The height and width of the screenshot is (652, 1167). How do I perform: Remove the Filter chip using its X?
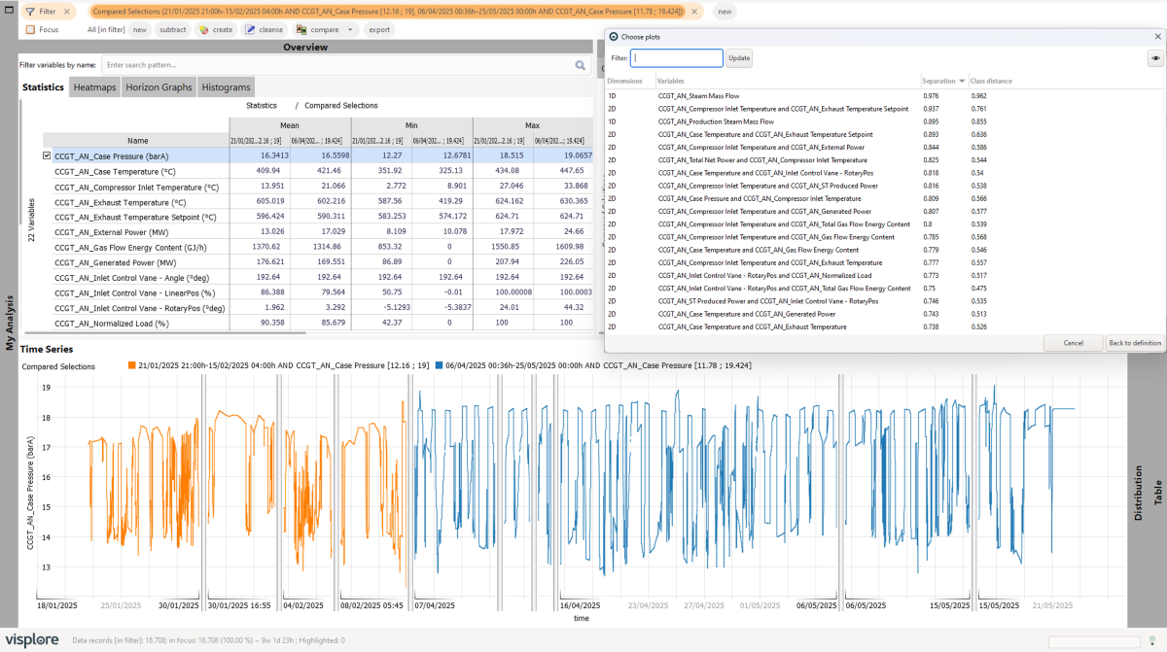[66, 12]
